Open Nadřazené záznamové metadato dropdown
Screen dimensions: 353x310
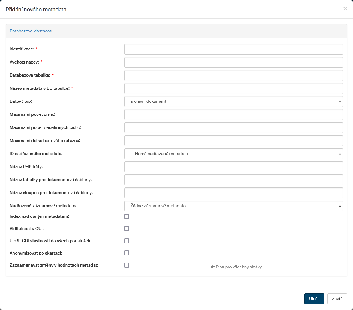point(234,206)
